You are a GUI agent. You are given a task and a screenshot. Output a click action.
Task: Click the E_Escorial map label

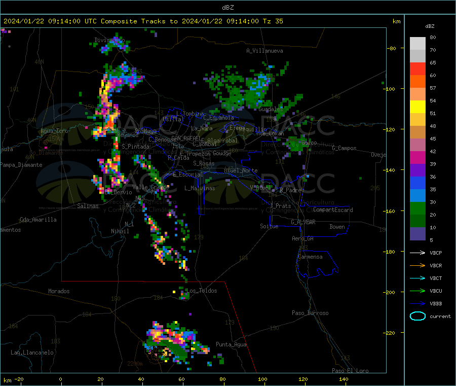(188, 174)
